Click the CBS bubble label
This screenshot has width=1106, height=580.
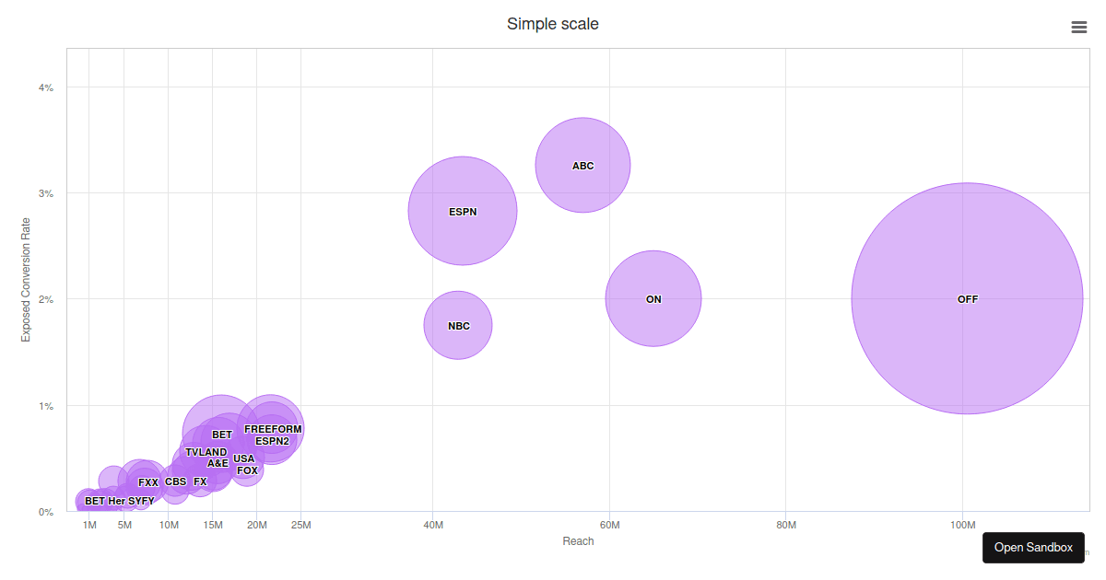coord(175,481)
